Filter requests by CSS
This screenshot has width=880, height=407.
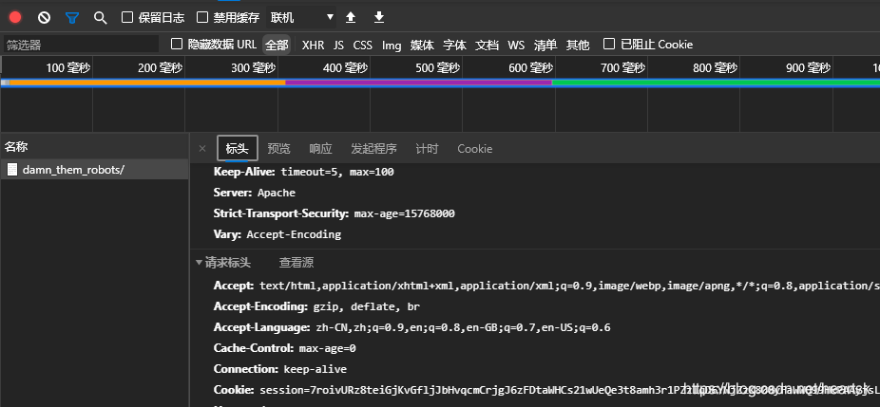click(363, 45)
